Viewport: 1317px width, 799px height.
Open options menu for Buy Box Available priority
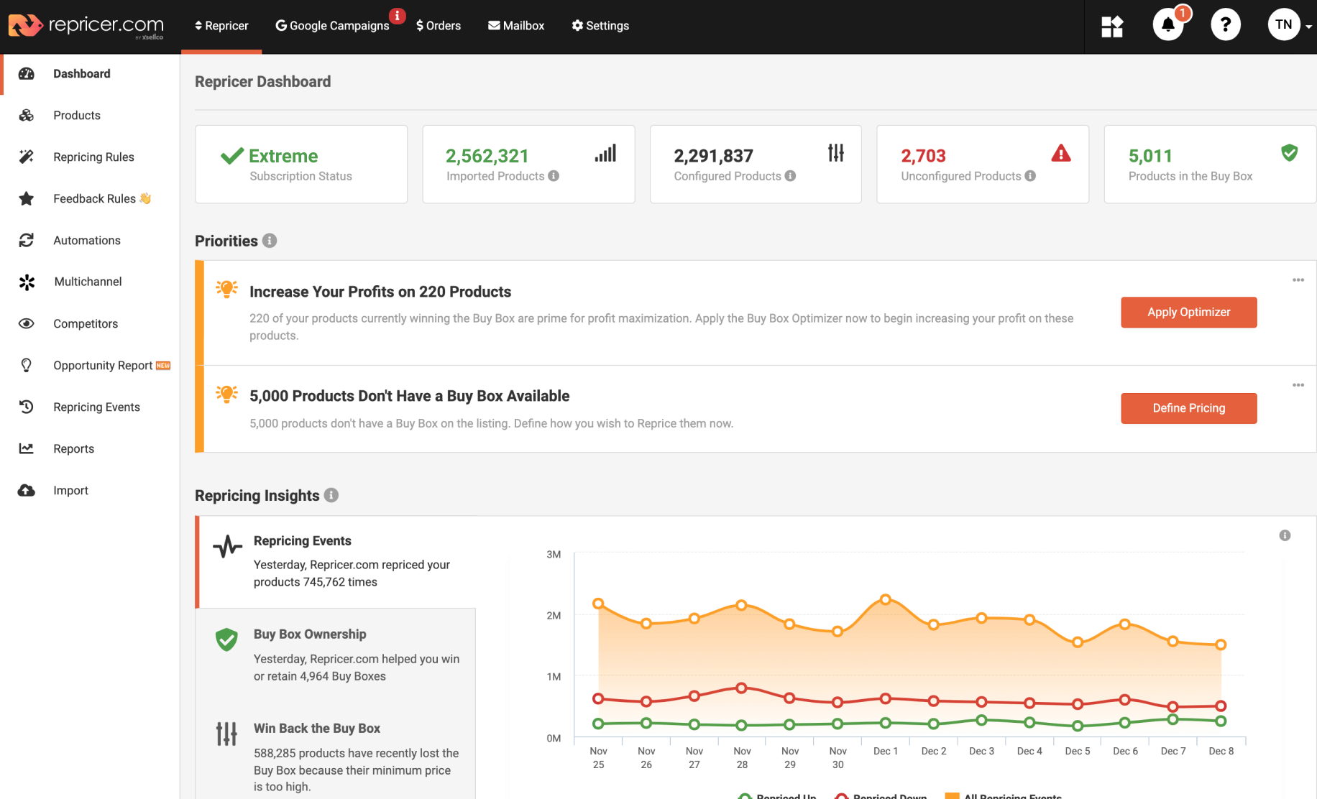pyautogui.click(x=1298, y=385)
